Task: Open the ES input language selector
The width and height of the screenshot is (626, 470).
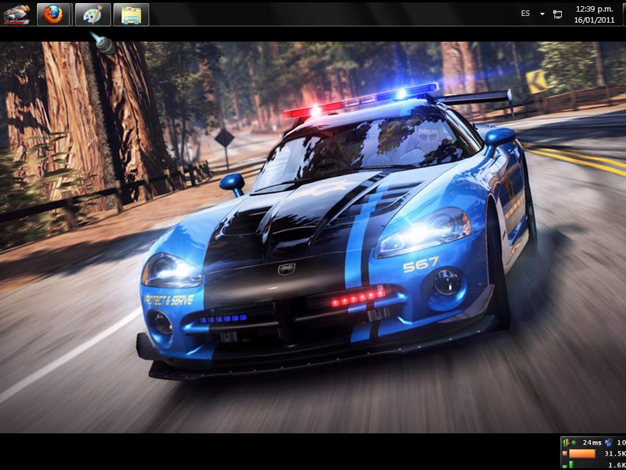Action: click(525, 13)
